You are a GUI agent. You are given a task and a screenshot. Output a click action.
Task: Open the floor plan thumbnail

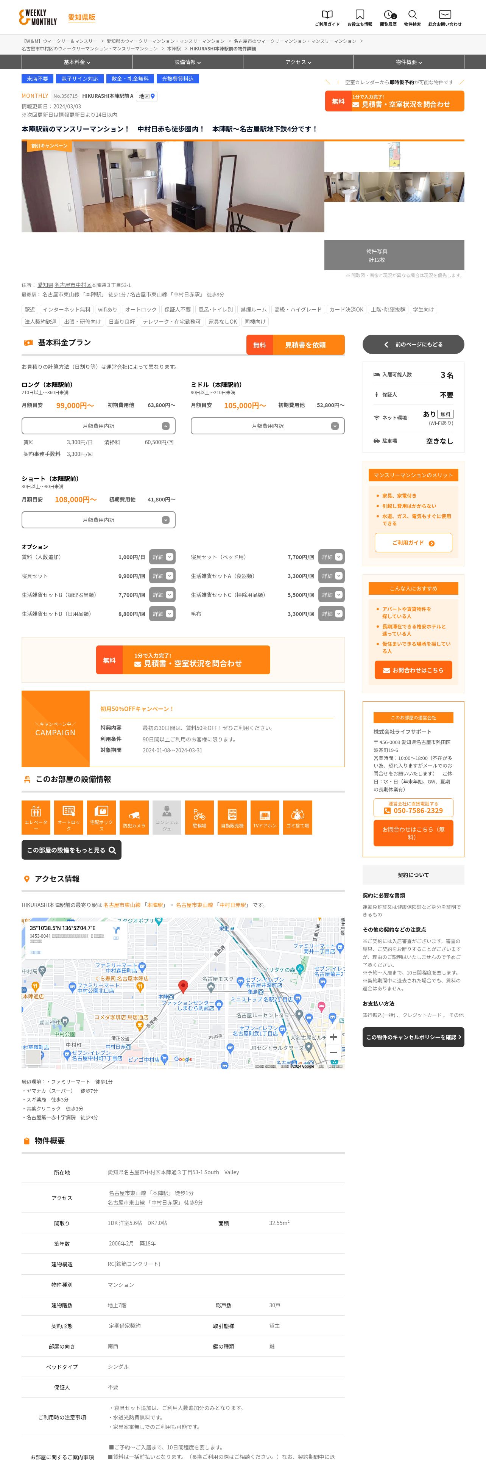[x=394, y=156]
